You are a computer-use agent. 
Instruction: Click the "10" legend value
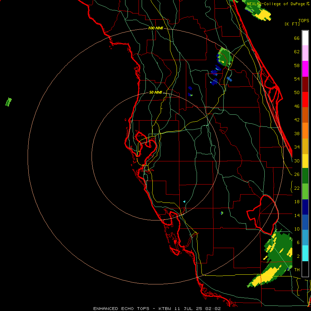(297, 229)
